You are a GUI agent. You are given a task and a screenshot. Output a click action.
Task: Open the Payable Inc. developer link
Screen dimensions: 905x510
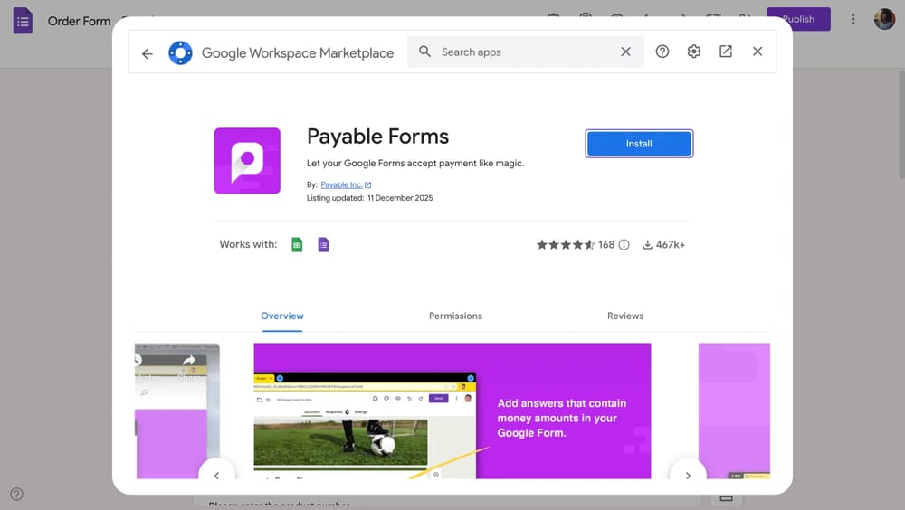click(x=342, y=185)
